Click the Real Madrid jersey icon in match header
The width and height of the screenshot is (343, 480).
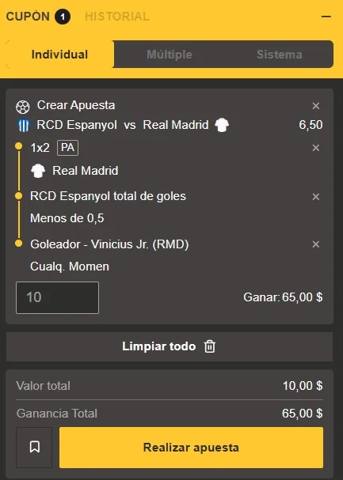tap(222, 125)
